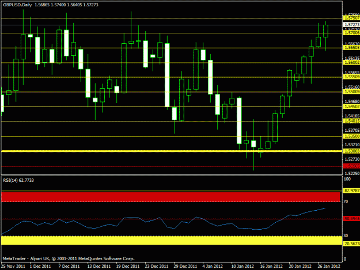Click the 1.56135 price axis value
The width and height of the screenshot is (360, 270).
pyautogui.click(x=352, y=58)
